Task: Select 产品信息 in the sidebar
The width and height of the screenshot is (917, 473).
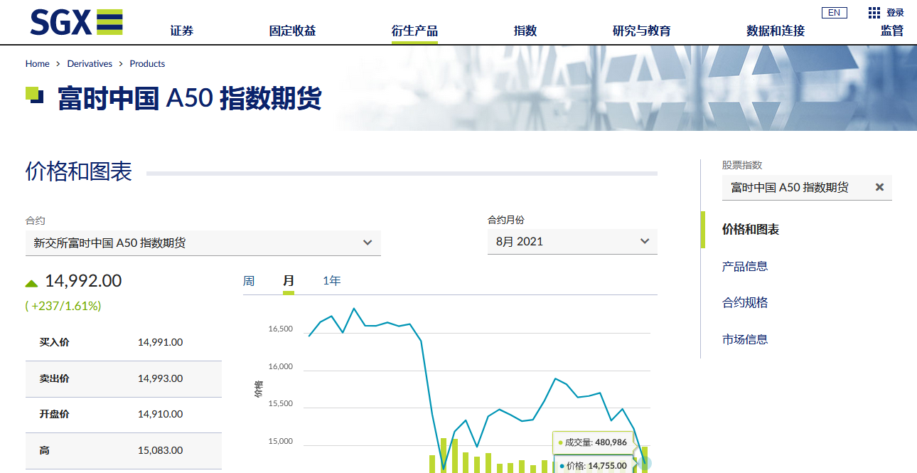Action: 745,266
